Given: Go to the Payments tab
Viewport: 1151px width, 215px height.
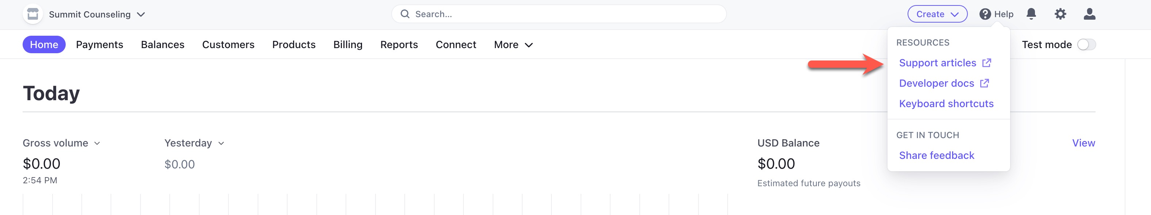Looking at the screenshot, I should 99,44.
